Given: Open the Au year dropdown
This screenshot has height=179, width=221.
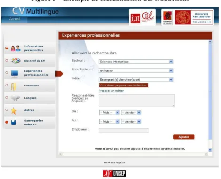Looking at the screenshot, I should click(x=131, y=121).
